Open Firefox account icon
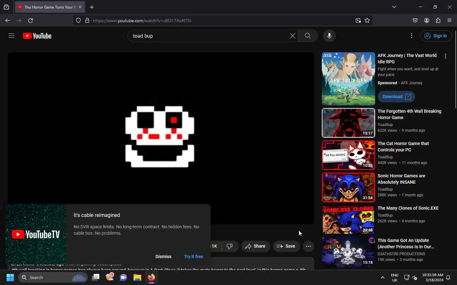Image resolution: width=457 pixels, height=285 pixels. [427, 21]
